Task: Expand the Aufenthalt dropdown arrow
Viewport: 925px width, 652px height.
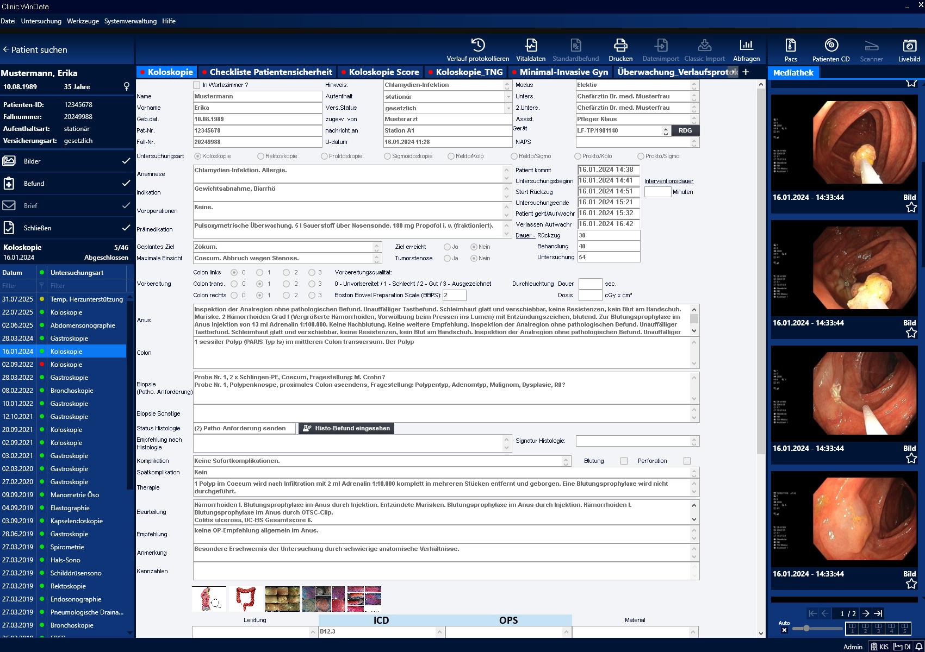Action: pos(508,97)
